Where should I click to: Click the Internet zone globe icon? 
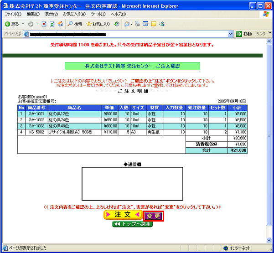[226, 248]
